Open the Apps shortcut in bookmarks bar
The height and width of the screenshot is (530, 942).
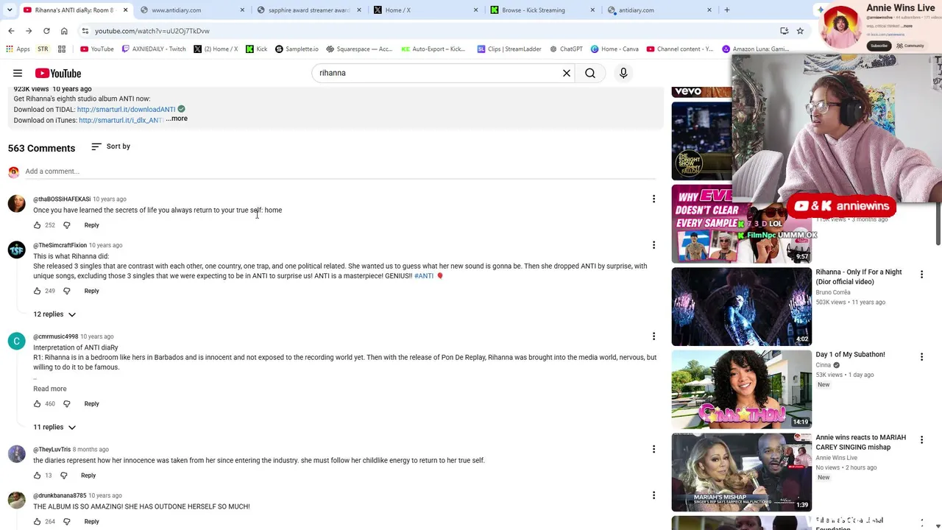[18, 49]
